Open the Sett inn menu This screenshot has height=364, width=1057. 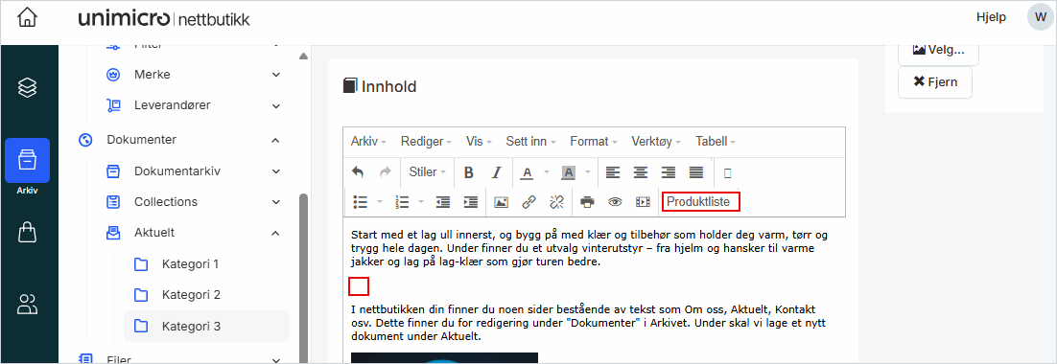pos(530,142)
